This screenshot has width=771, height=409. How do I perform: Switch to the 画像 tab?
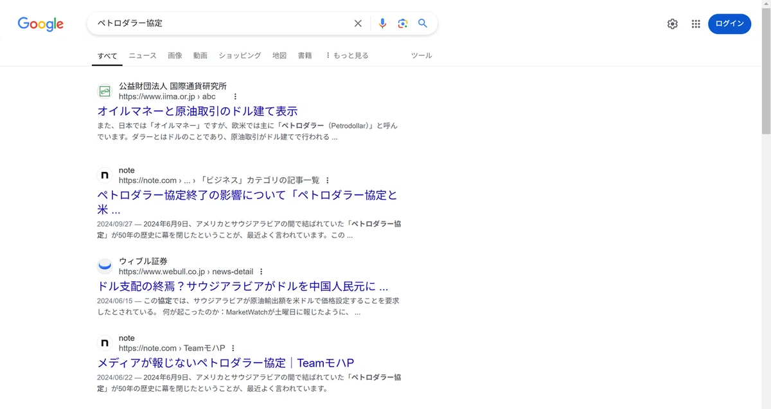click(x=175, y=56)
